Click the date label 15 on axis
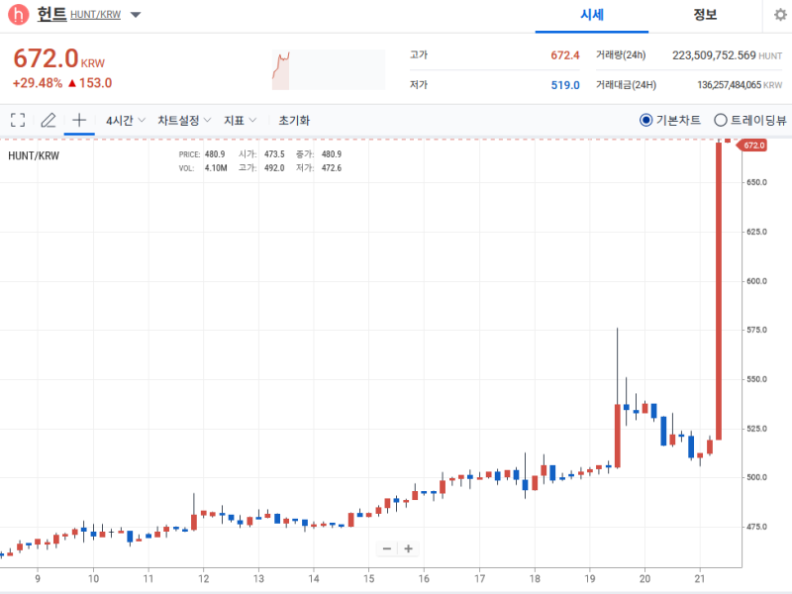The width and height of the screenshot is (792, 594). coord(369,579)
